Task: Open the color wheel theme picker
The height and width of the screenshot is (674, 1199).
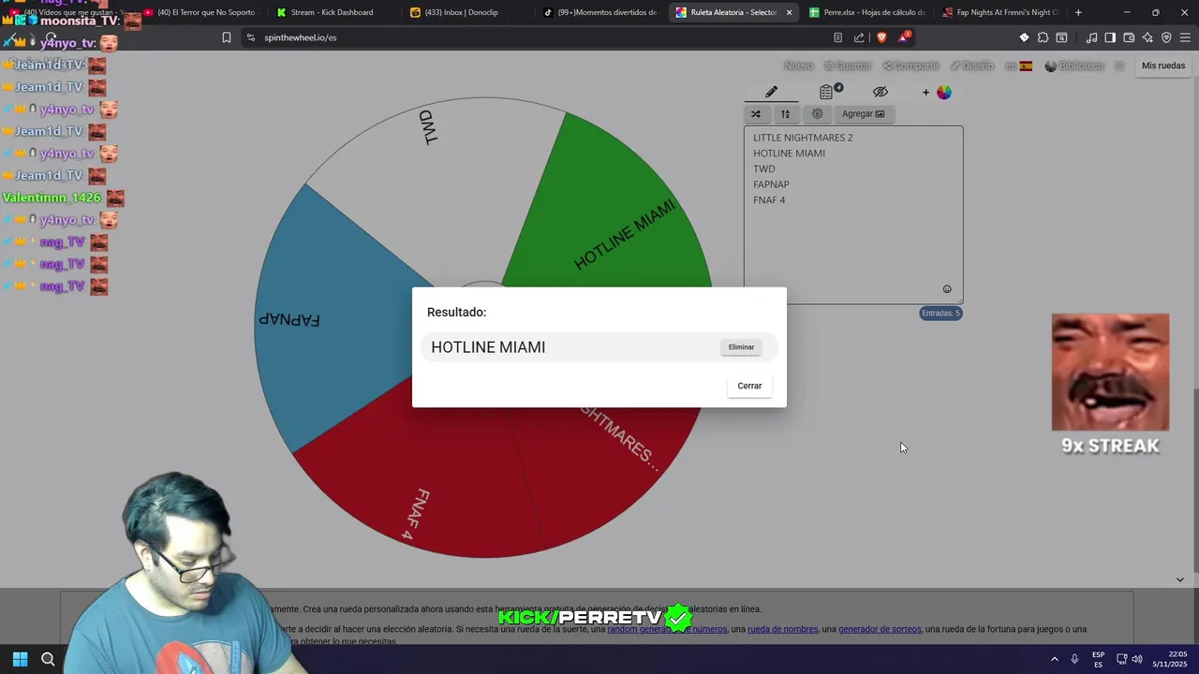Action: click(x=943, y=92)
